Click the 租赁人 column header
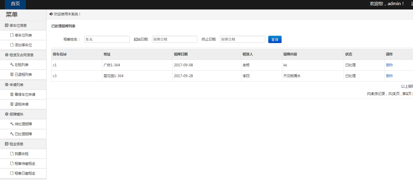Image resolution: width=413 pixels, height=180 pixels. (x=262, y=54)
